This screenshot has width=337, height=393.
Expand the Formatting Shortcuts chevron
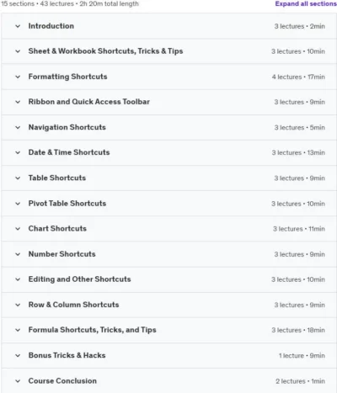click(18, 77)
